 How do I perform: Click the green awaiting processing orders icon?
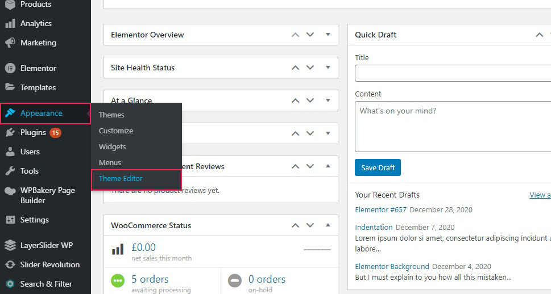[x=118, y=281]
